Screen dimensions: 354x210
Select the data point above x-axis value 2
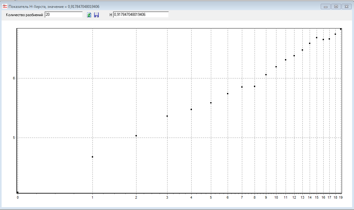[136, 136]
